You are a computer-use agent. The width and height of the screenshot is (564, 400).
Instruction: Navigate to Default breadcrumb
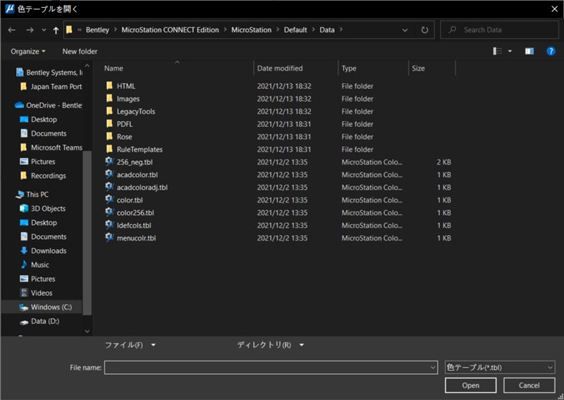[x=295, y=30]
